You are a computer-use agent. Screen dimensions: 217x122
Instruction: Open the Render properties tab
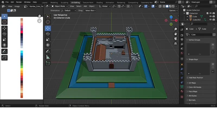click(182, 35)
